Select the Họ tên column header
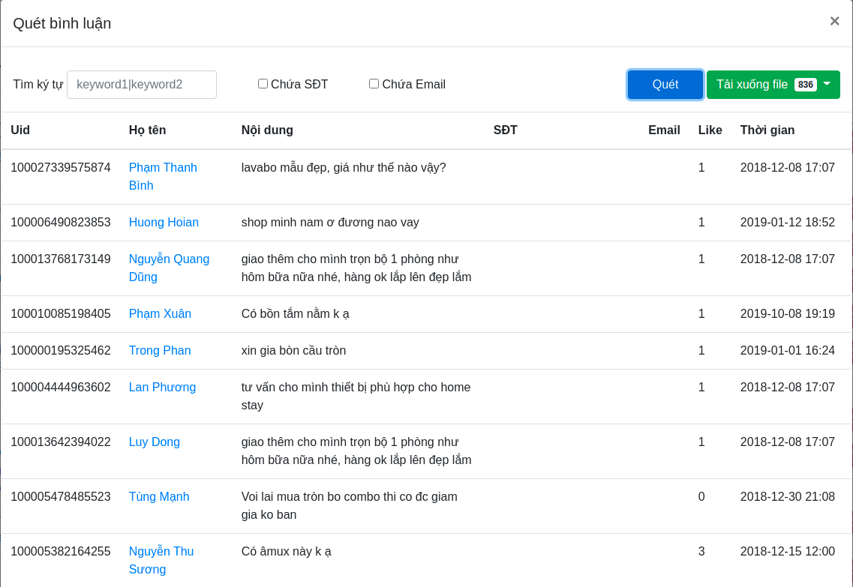Screen dimensions: 853x587 tap(148, 130)
